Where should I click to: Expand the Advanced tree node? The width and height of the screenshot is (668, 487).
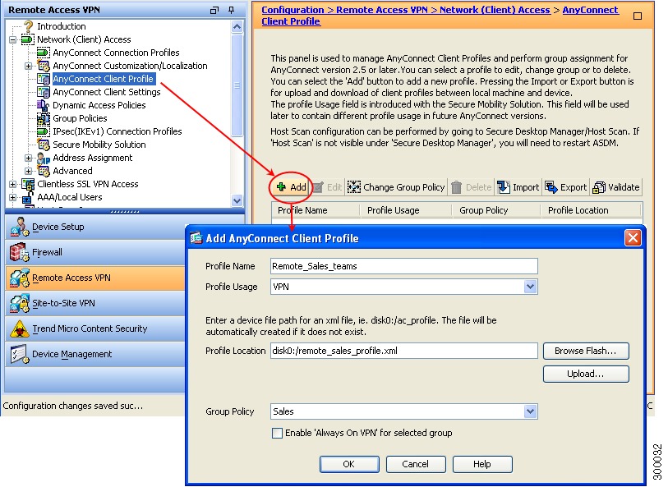(x=28, y=171)
